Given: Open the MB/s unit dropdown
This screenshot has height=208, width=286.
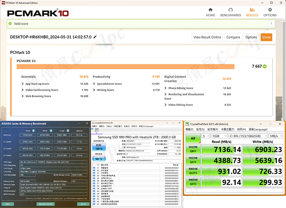Looking at the screenshot, I should 276,136.
